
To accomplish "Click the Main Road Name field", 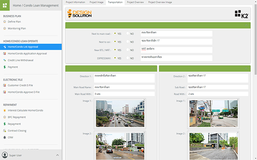I will 124,87.
